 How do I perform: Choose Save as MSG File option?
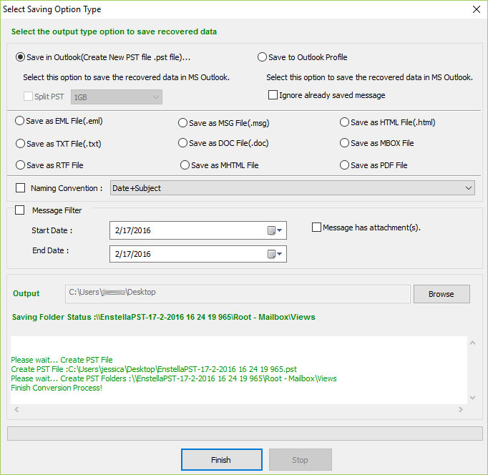pyautogui.click(x=182, y=122)
